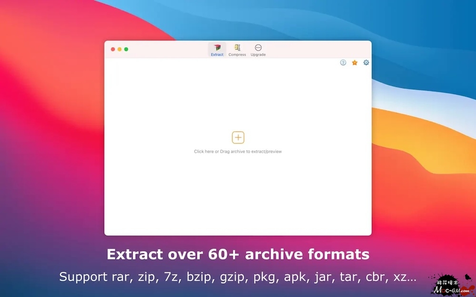
Task: Click the "Support rar, zip, 7z" caption
Action: [x=238, y=277]
